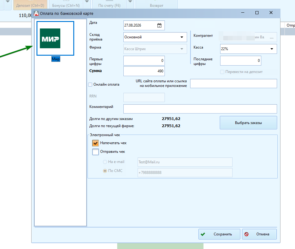The width and height of the screenshot is (295, 249).
Task: Close the Оплата по банковской карте dialog
Action: (x=271, y=13)
